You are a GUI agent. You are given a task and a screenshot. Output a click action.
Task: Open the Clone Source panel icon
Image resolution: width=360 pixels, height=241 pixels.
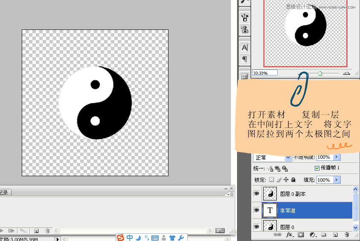coord(245,29)
